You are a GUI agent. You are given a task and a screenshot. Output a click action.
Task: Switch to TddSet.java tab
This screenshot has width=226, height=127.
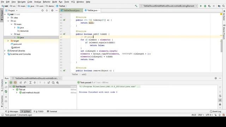pyautogui.click(x=92, y=10)
